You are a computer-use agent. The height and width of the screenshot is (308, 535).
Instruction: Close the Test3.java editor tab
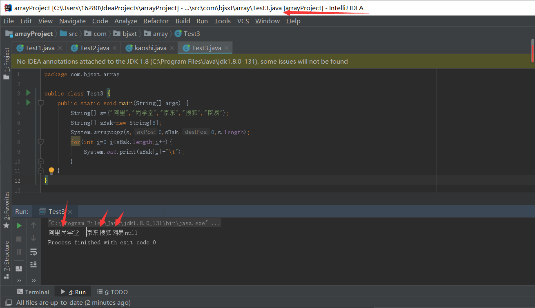(x=226, y=48)
